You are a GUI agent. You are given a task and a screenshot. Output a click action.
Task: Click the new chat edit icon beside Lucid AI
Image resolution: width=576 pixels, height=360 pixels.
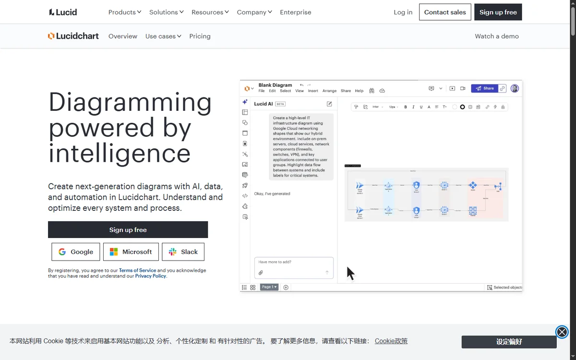coord(329,104)
